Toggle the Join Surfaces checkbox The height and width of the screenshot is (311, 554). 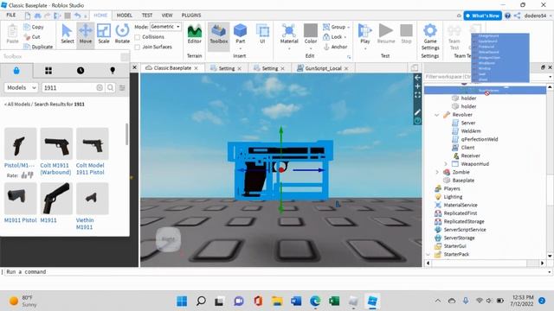point(138,47)
